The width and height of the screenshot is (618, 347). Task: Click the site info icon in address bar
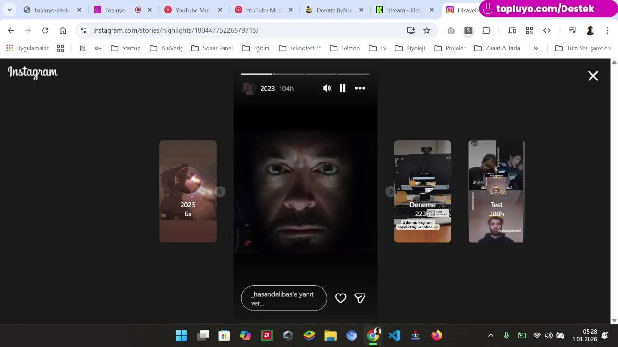click(x=84, y=30)
